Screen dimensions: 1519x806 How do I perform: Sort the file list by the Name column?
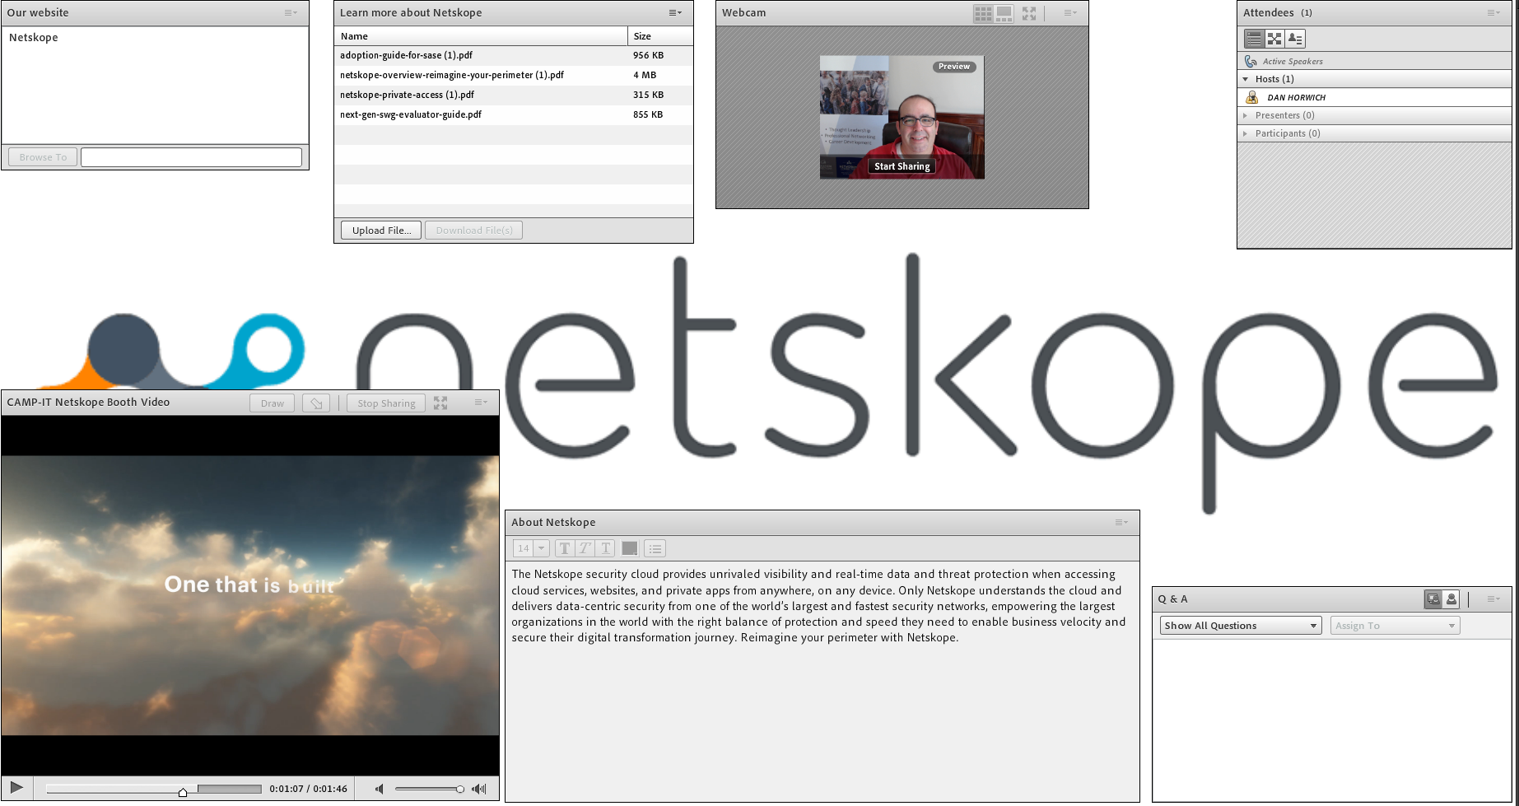click(x=481, y=36)
